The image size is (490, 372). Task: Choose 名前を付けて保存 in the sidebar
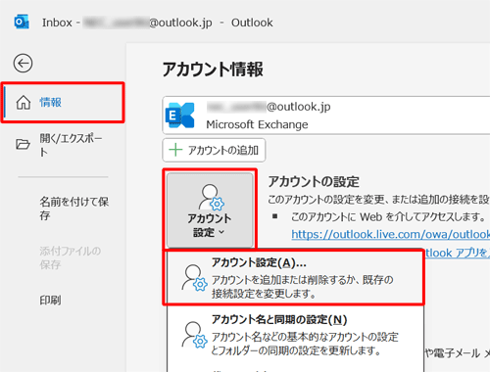[x=74, y=209]
